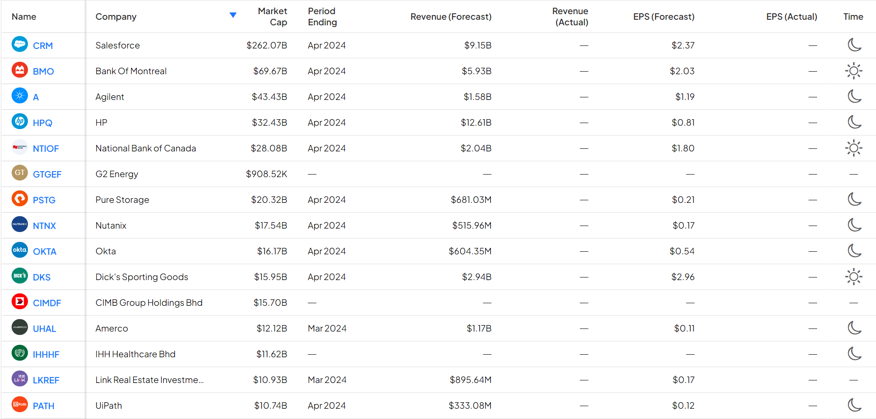Click the Dick's Sporting Goods EPS forecast $2.96
This screenshot has height=419, width=876.
(683, 277)
